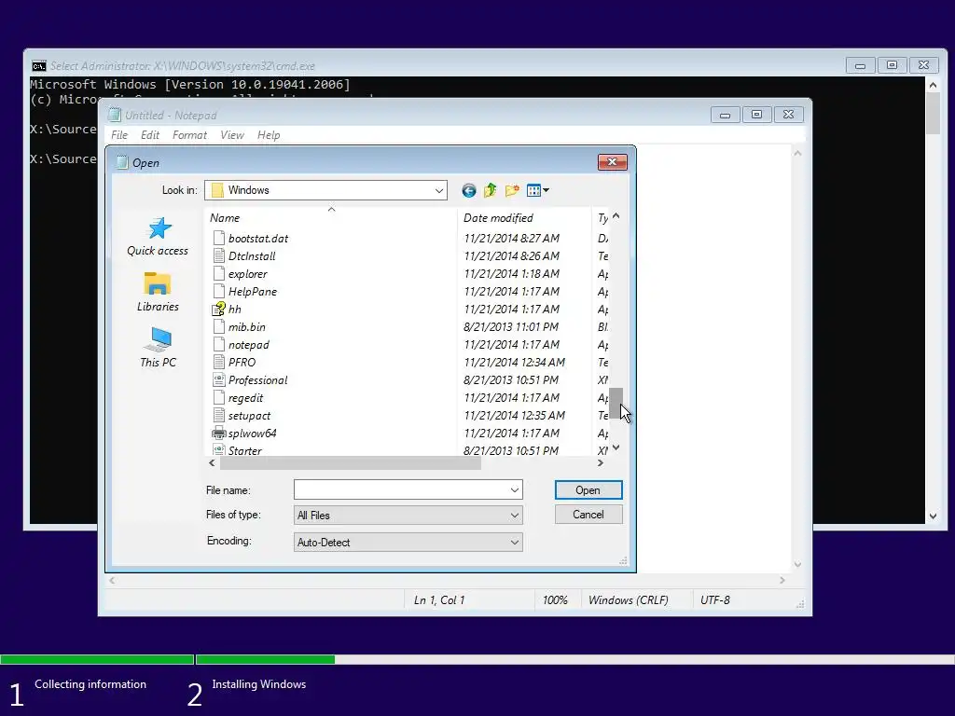Click date 11/21/2014 12:34 AM of PFRO

(x=514, y=363)
